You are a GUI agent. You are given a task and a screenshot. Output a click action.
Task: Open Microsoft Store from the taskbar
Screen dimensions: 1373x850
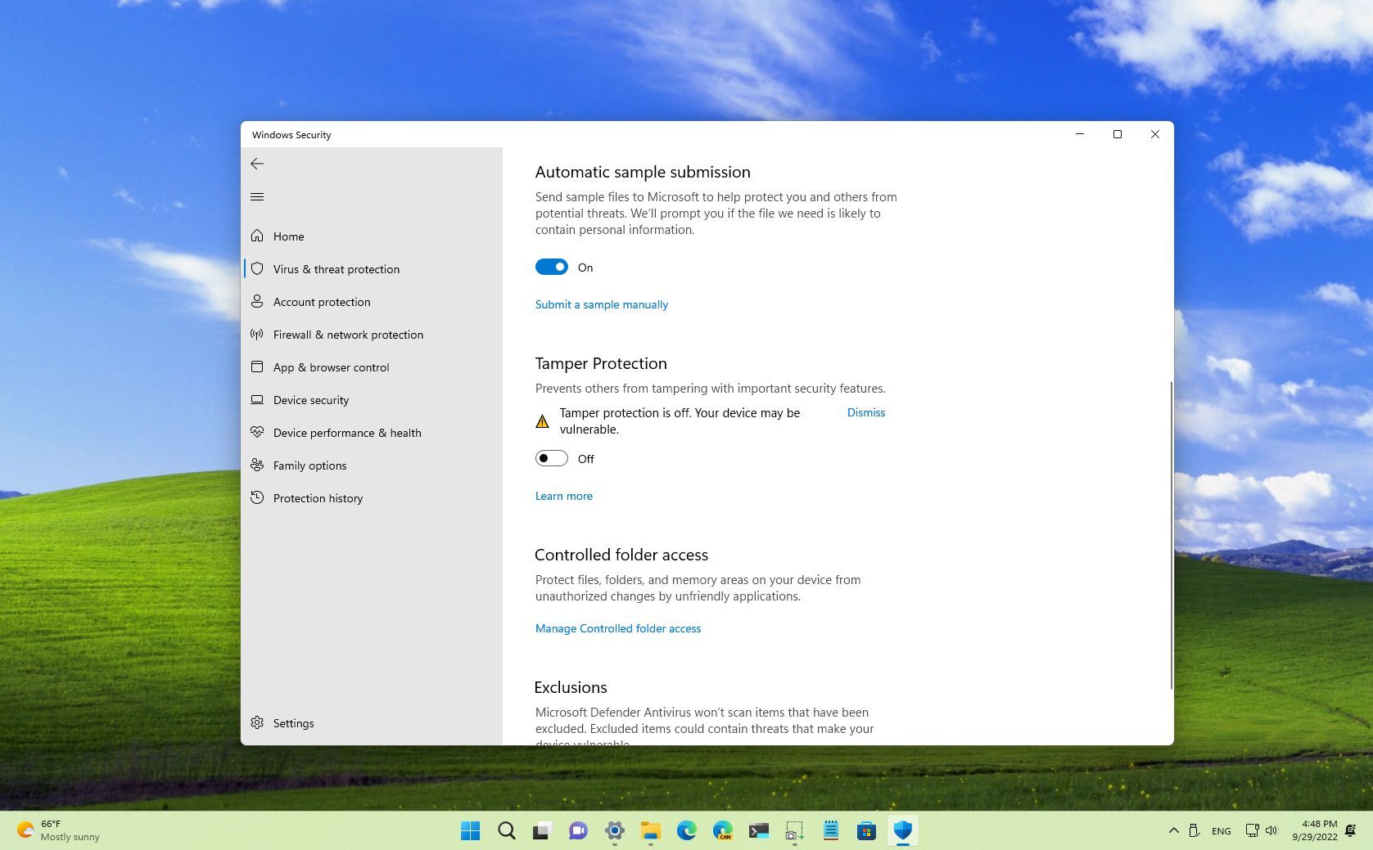click(866, 830)
